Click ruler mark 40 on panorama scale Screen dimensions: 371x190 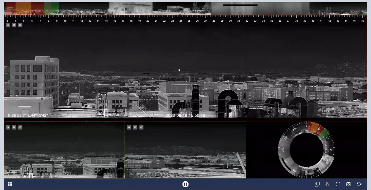point(313,21)
